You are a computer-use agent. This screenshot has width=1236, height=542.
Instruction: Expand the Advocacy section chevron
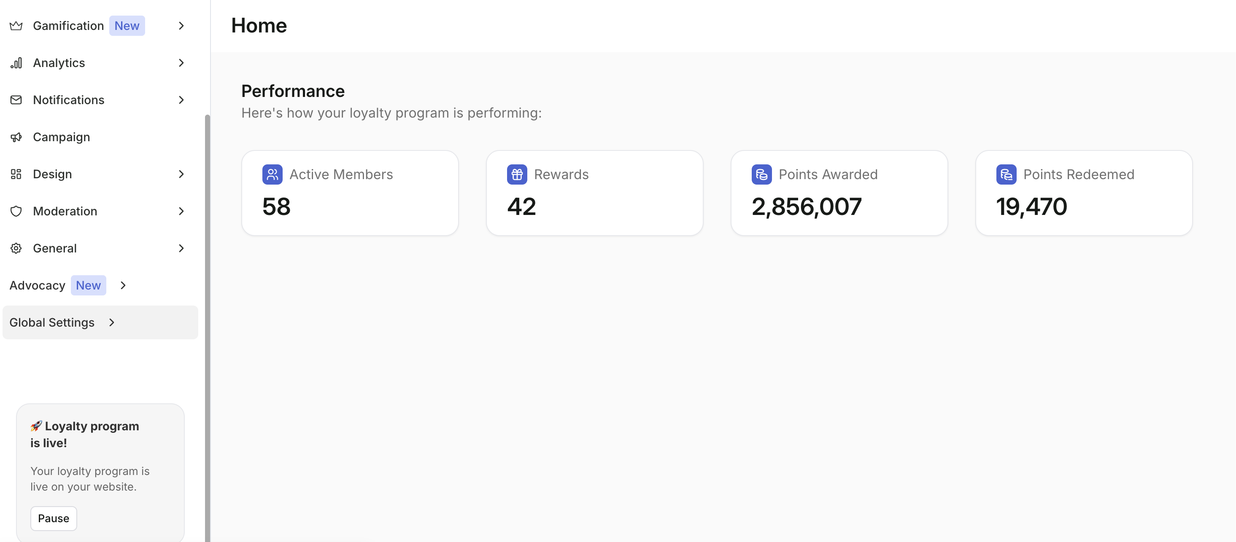tap(123, 285)
